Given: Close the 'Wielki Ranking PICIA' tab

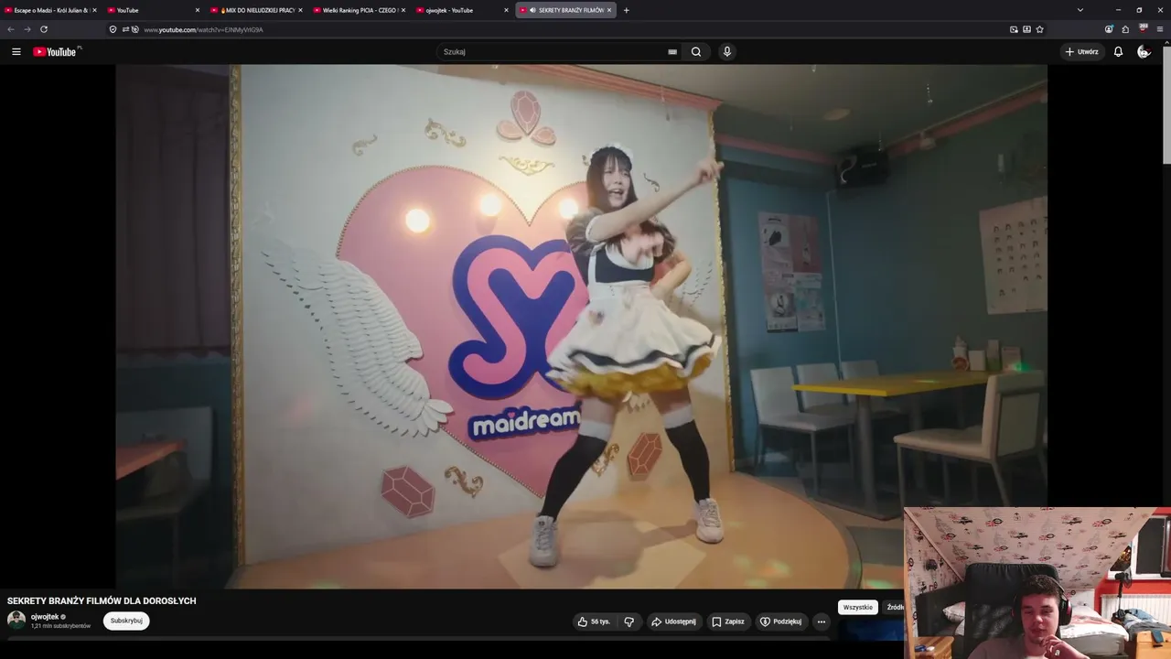Looking at the screenshot, I should (403, 10).
